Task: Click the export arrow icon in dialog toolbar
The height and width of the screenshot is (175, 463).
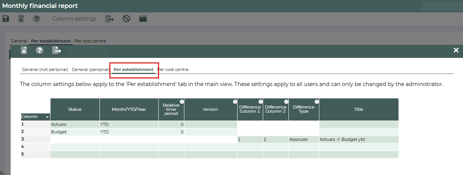Action: point(57,50)
